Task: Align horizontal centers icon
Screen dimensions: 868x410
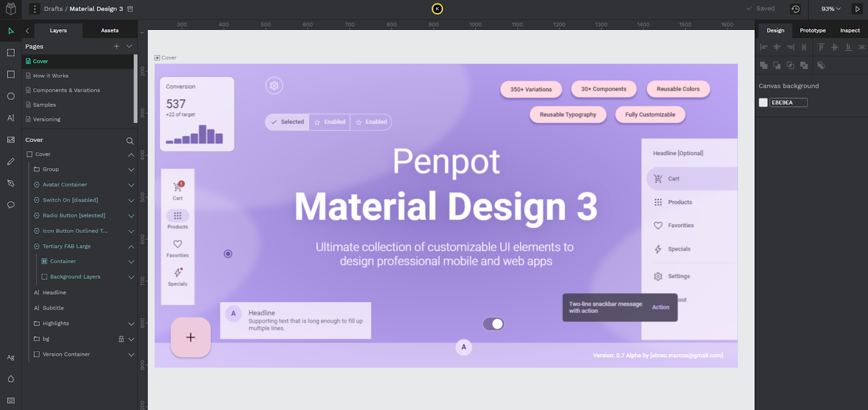Action: tap(777, 47)
